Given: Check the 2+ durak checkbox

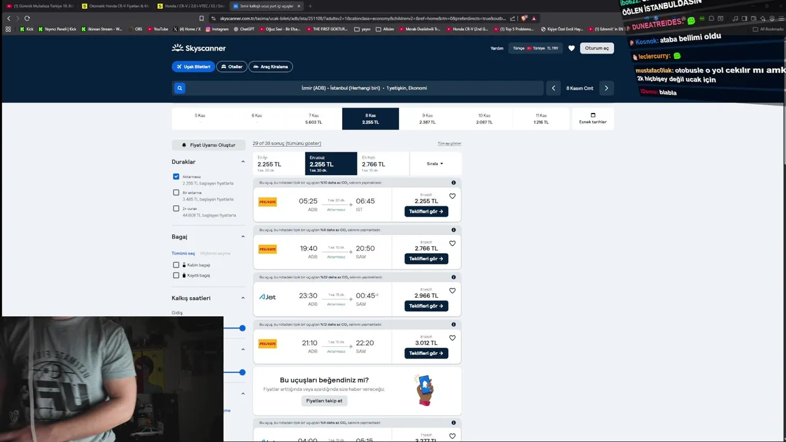Looking at the screenshot, I should tap(176, 209).
